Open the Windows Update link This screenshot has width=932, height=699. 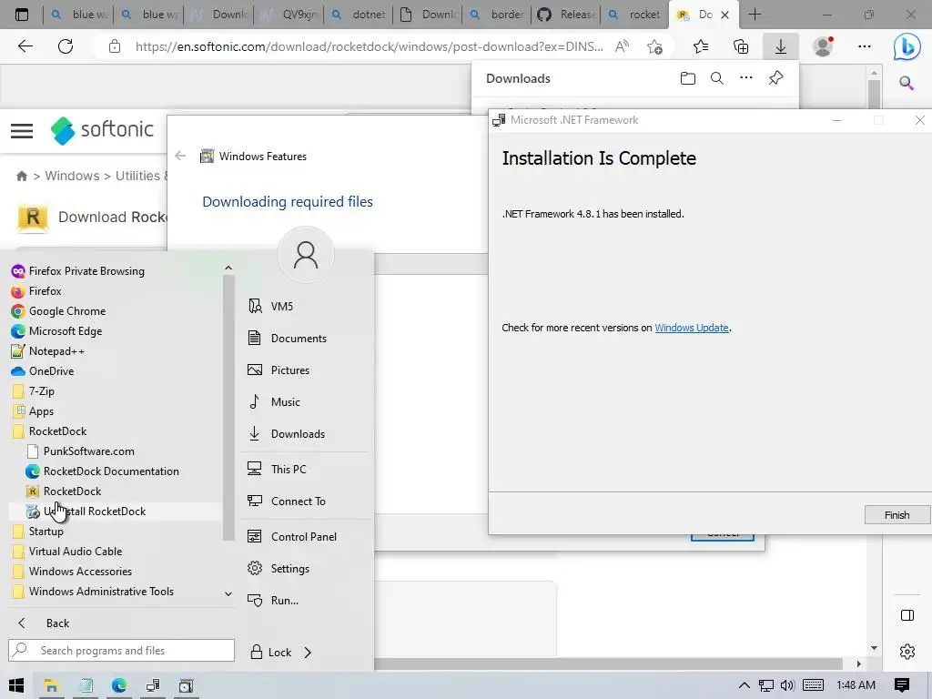click(x=692, y=328)
